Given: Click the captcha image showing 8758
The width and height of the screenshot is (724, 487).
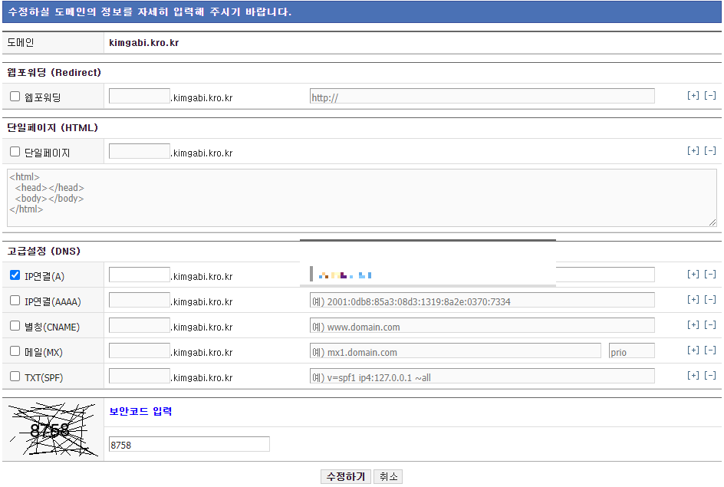Looking at the screenshot, I should (x=54, y=429).
